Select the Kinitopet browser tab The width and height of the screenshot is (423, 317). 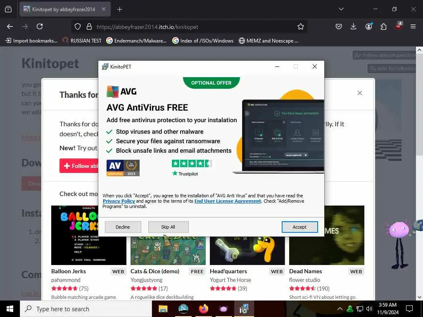63,9
